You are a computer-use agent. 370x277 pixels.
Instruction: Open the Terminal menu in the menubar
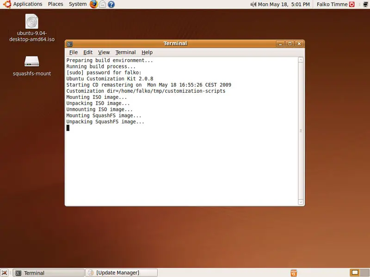(125, 52)
